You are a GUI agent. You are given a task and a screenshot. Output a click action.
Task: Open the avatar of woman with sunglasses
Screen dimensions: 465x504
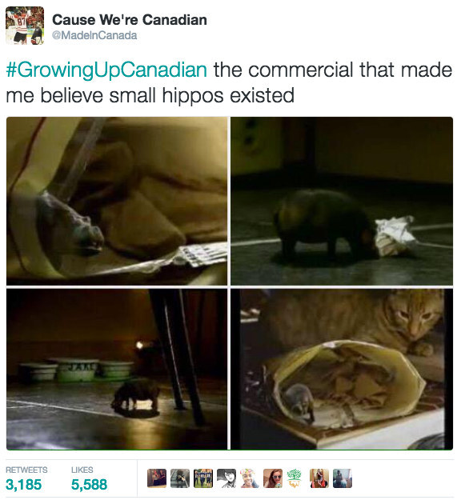[273, 478]
